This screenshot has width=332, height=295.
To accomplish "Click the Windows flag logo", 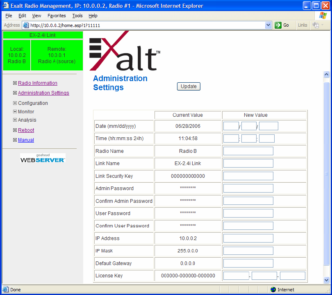I will pos(323,16).
